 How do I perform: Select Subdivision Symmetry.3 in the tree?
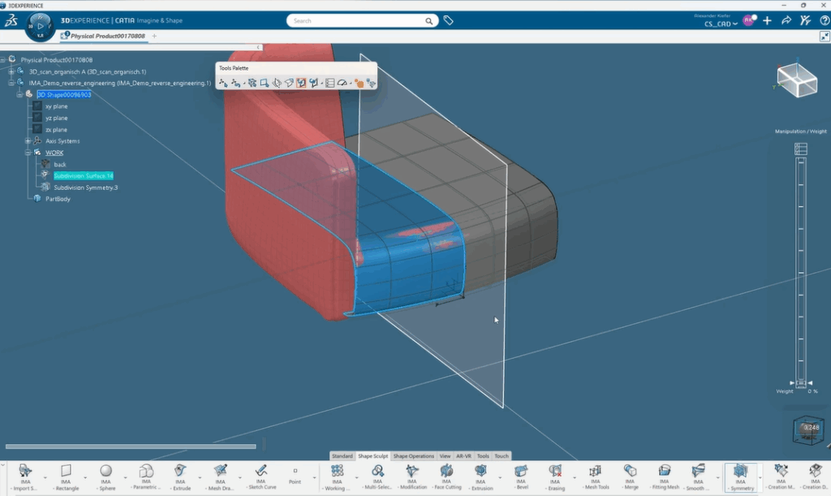[85, 188]
